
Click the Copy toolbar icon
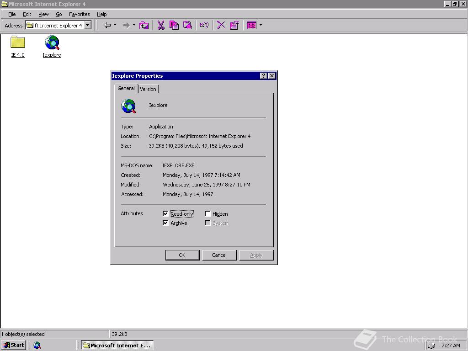[x=174, y=26]
